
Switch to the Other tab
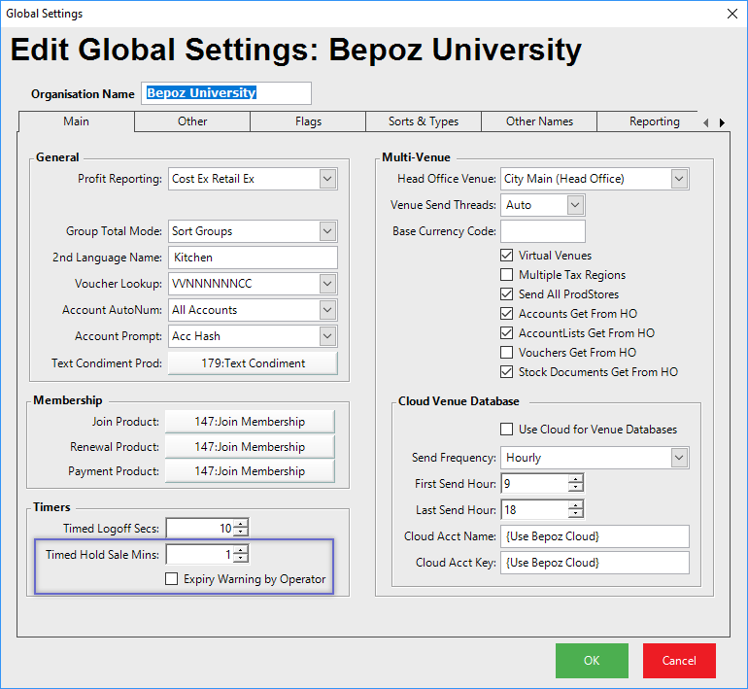click(x=192, y=121)
